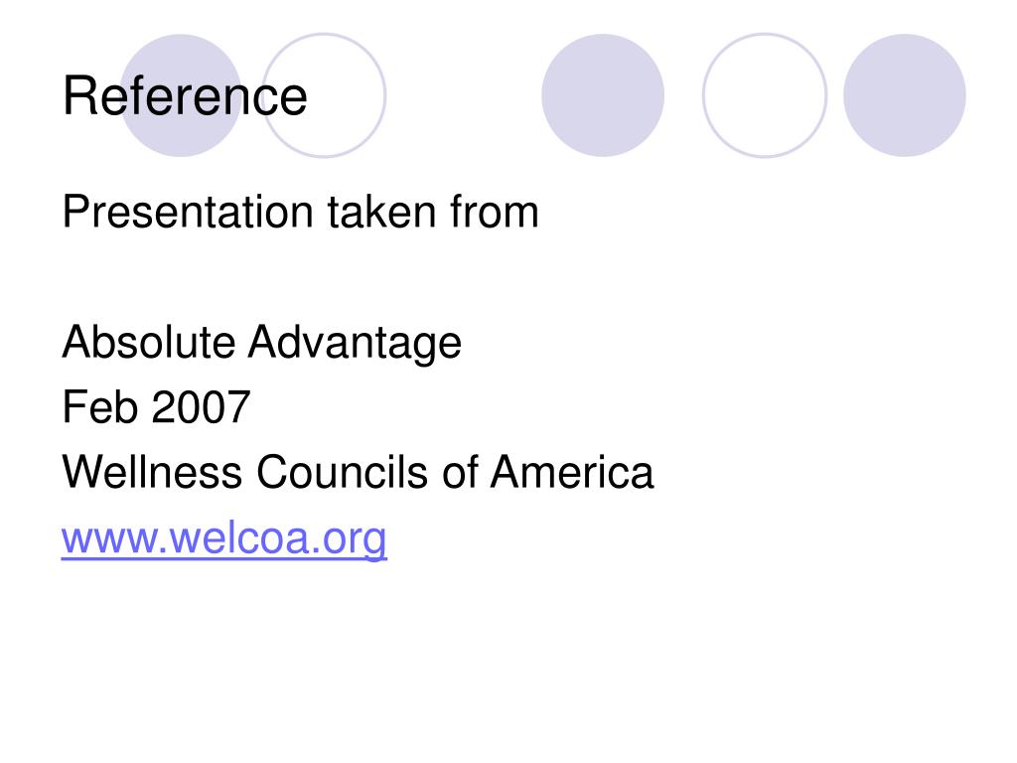The width and height of the screenshot is (1017, 763).
Task: Select the filled circle behind the Reference title
Action: [181, 95]
